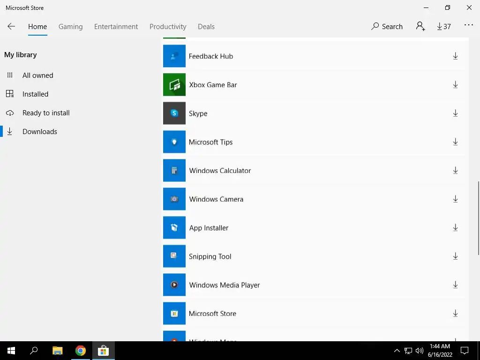Download update for Xbox Game Bar
This screenshot has width=480, height=360.
tap(455, 84)
